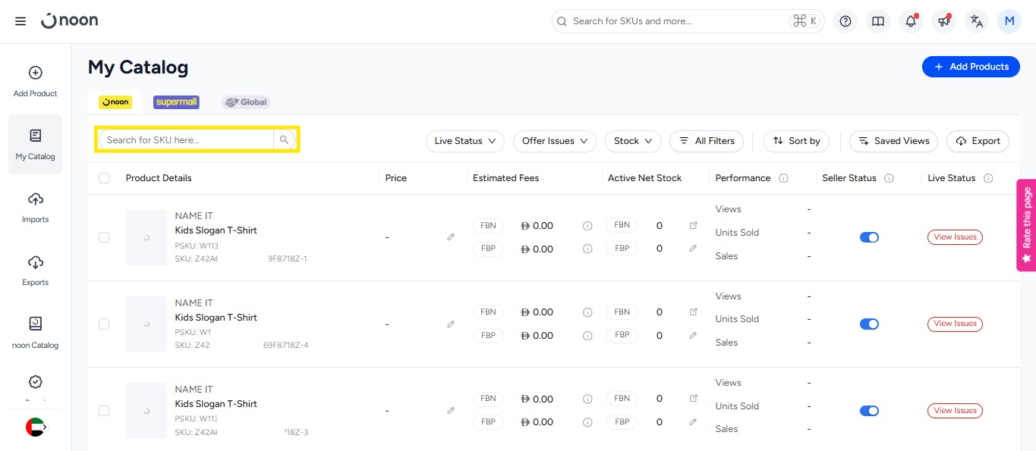1036x451 pixels.
Task: Expand the Stock filter dropdown
Action: pos(633,141)
